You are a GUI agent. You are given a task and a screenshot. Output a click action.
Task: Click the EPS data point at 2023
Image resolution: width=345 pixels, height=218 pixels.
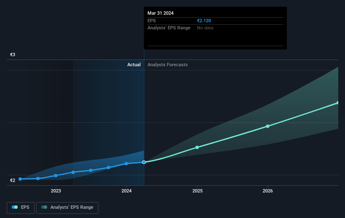click(55, 176)
